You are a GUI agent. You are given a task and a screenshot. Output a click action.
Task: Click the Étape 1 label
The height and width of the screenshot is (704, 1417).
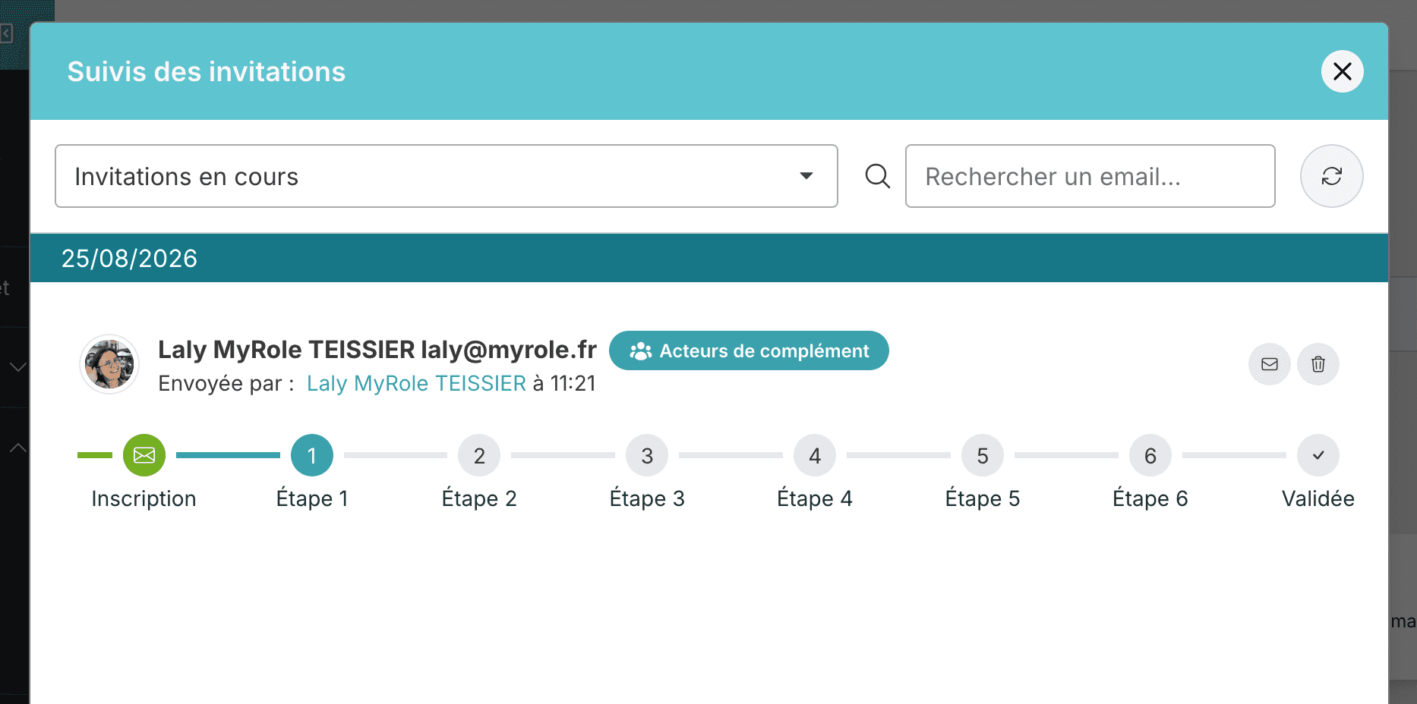point(312,498)
